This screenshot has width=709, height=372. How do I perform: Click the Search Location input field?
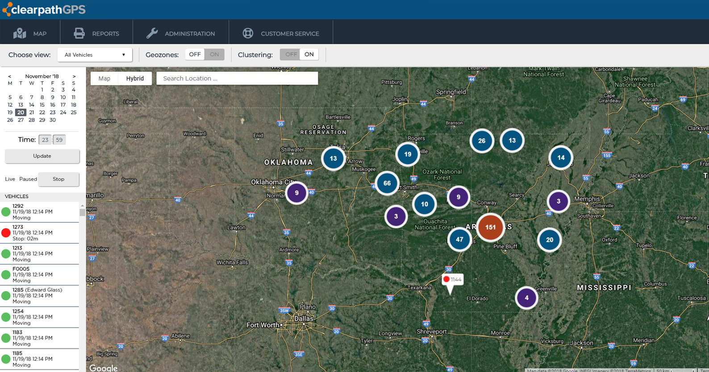pos(237,79)
